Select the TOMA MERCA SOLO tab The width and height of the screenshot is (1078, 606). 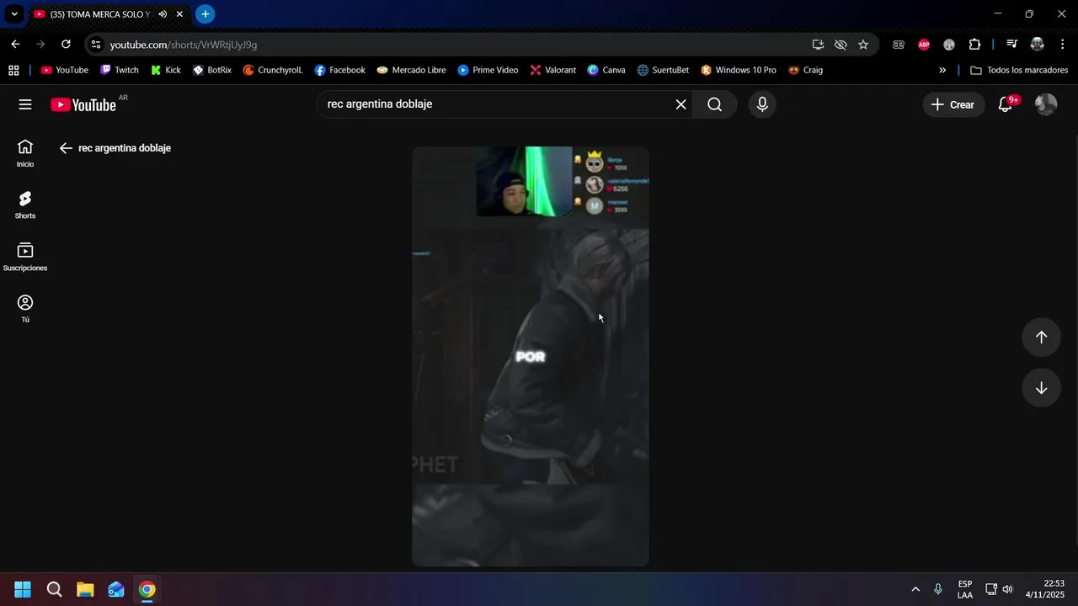[100, 14]
